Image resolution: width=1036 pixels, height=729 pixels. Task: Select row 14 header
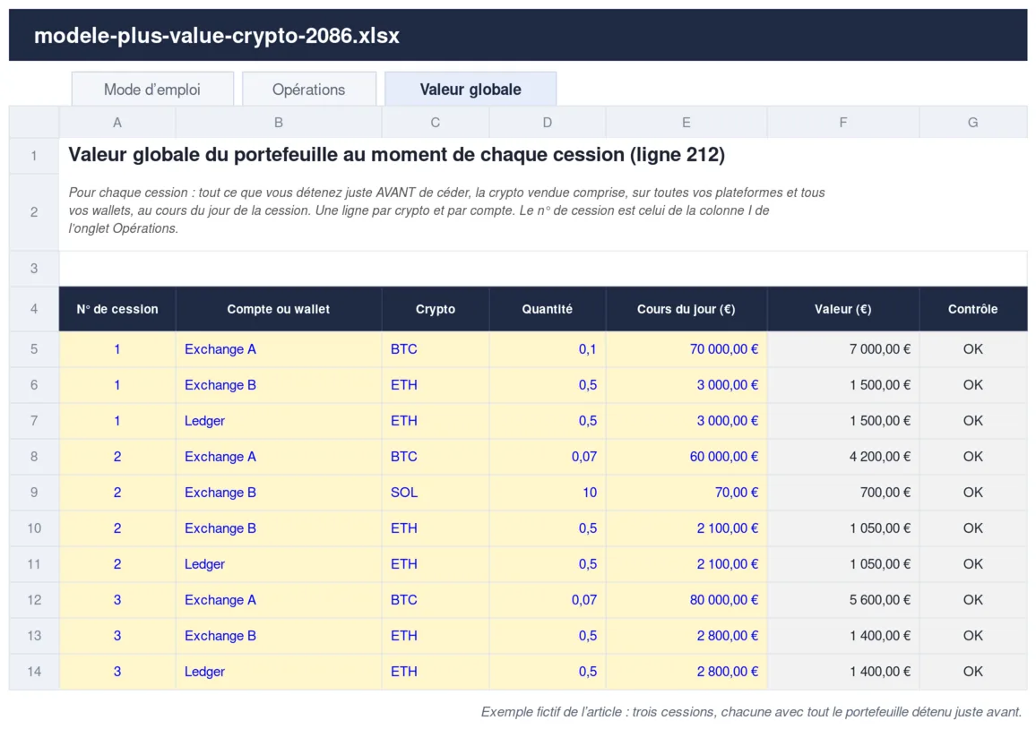(34, 672)
